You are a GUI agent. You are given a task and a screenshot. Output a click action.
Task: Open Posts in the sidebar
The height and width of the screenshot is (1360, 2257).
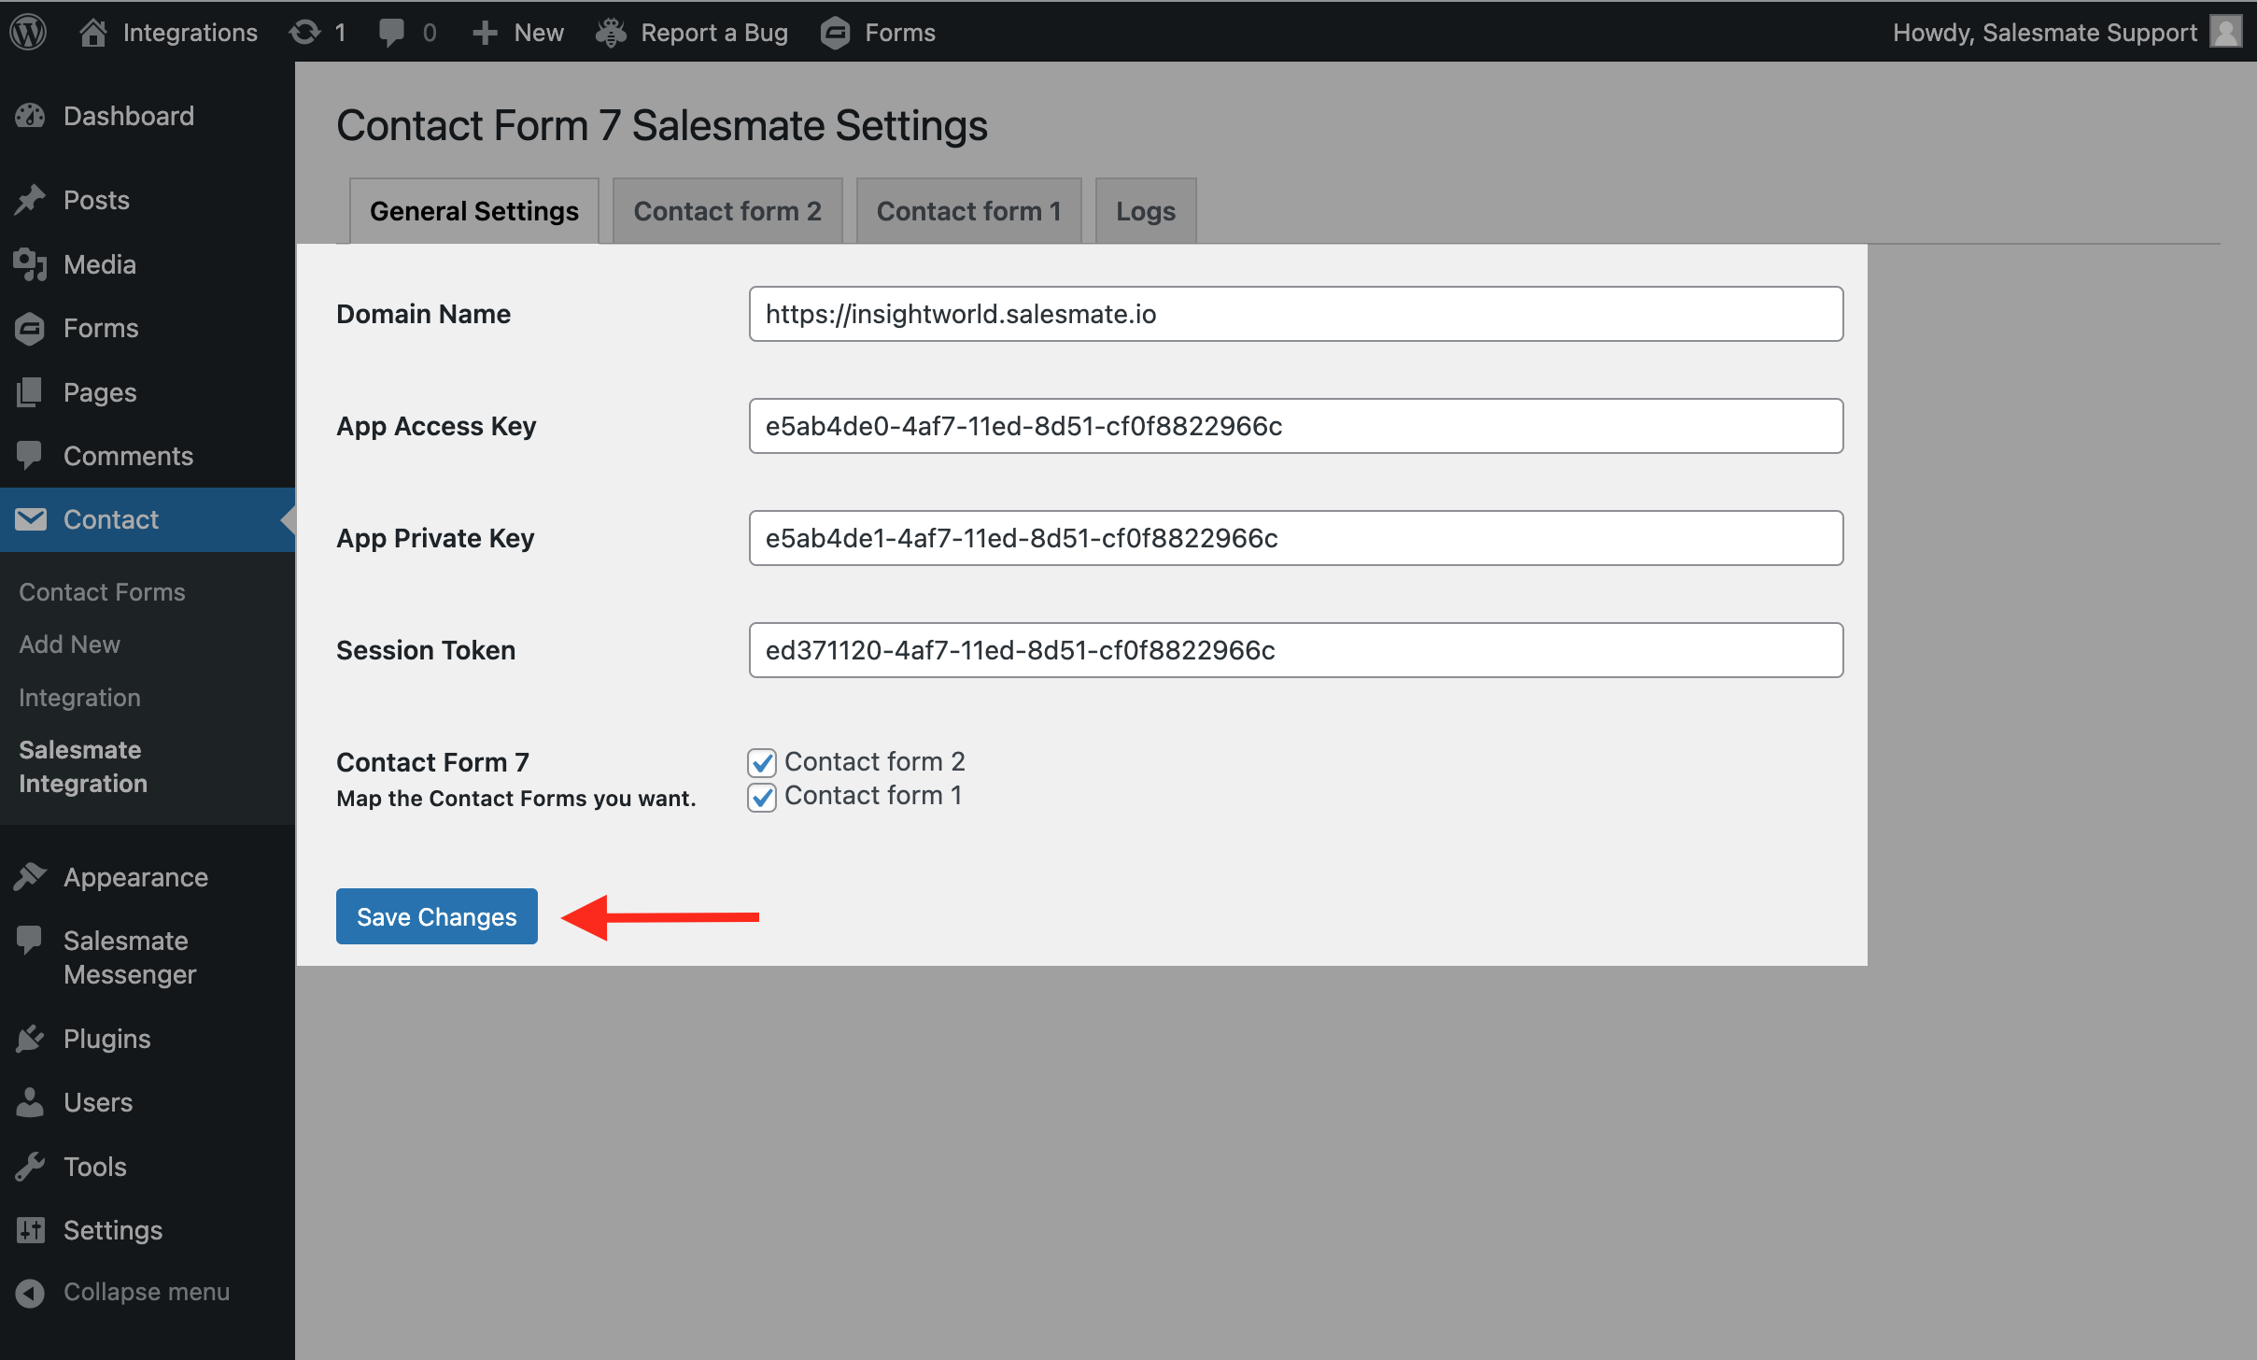pyautogui.click(x=96, y=200)
